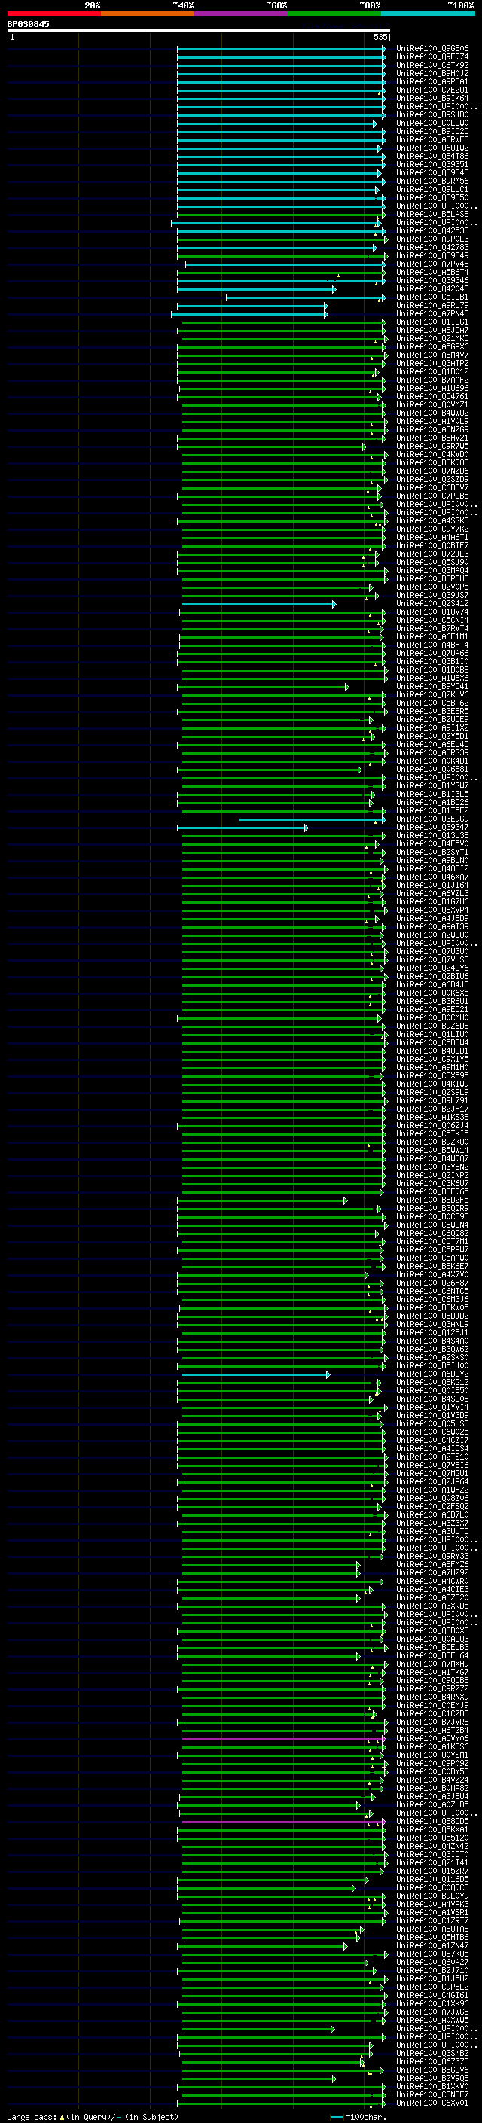Screen dimensions: 482x2123
Task: Select the UniRef100_B9IK64 label
Action: (432, 98)
